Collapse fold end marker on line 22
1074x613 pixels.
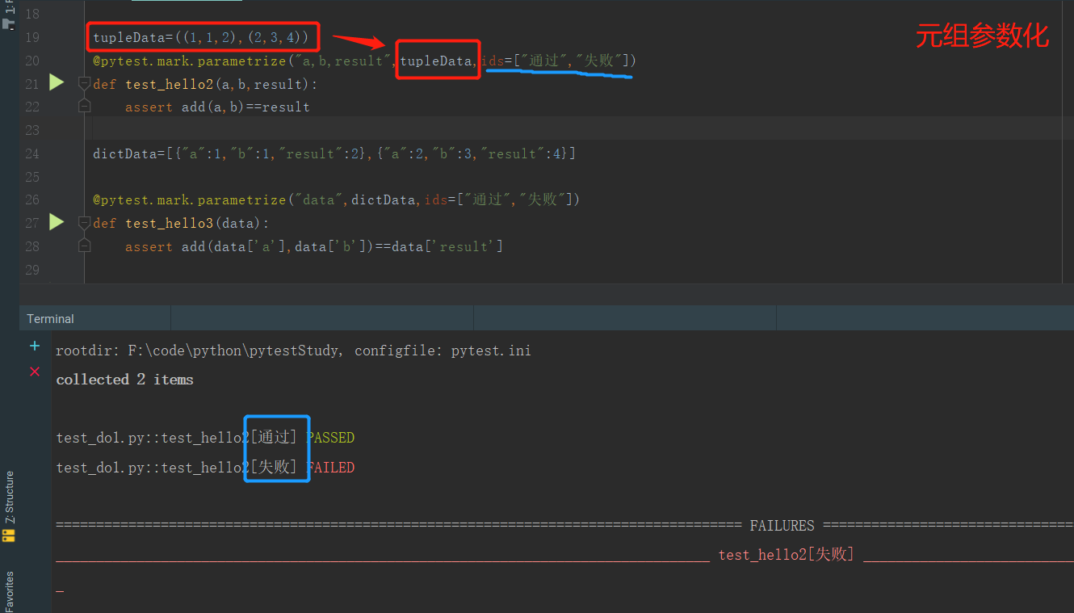coord(84,106)
